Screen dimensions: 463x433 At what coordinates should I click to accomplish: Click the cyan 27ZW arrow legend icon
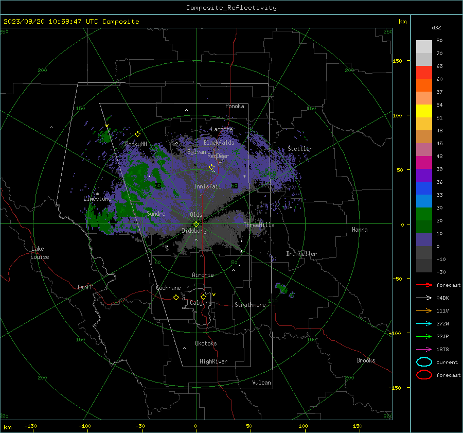(424, 324)
